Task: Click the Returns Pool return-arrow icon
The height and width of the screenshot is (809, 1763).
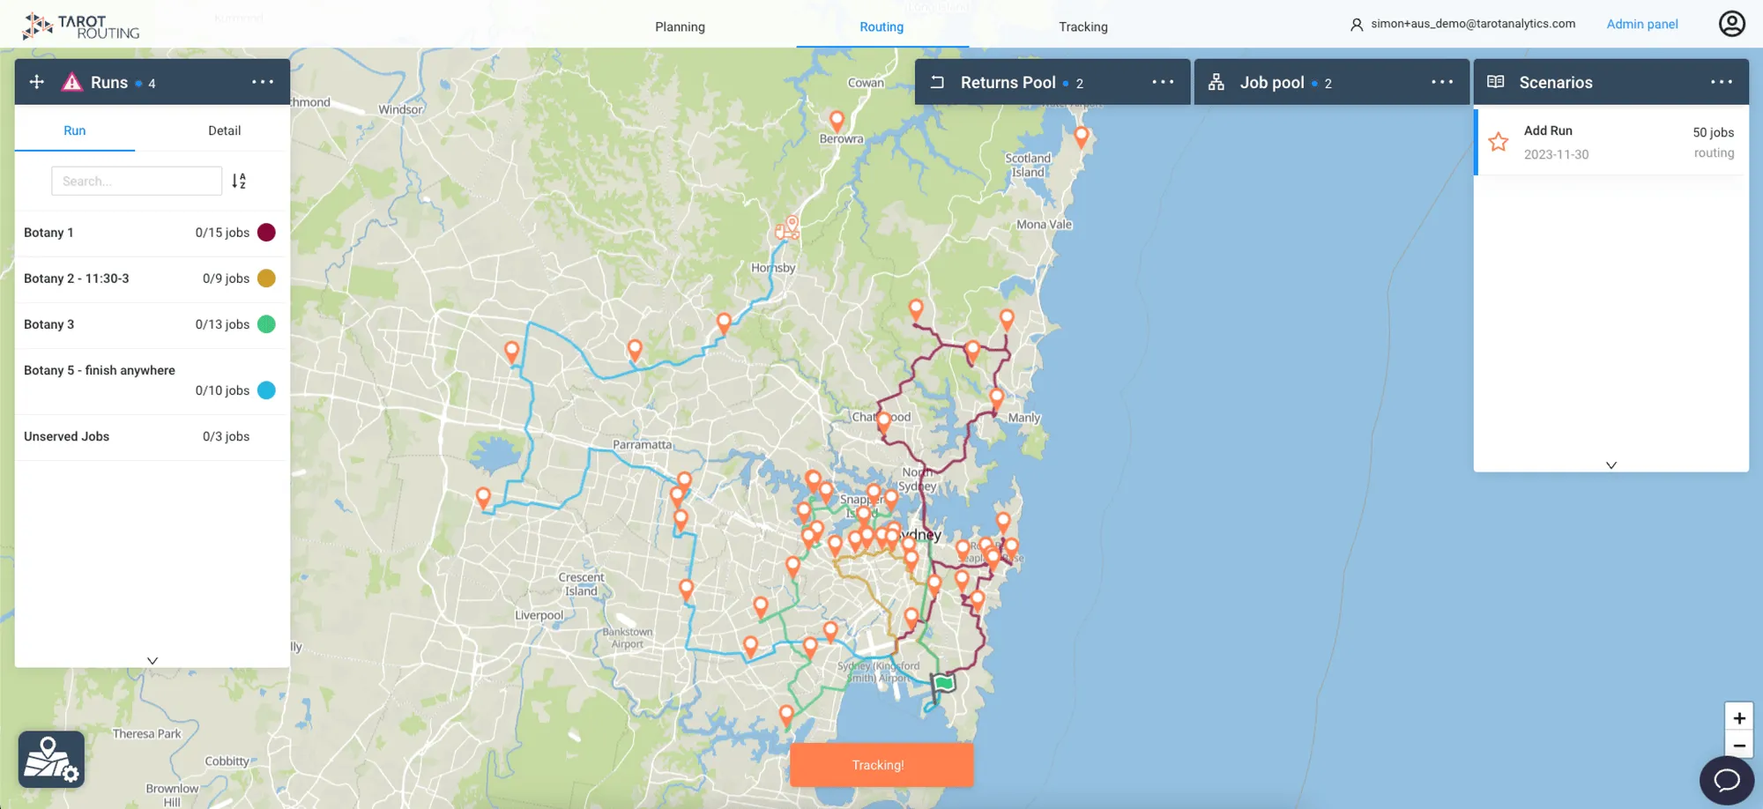Action: point(938,82)
